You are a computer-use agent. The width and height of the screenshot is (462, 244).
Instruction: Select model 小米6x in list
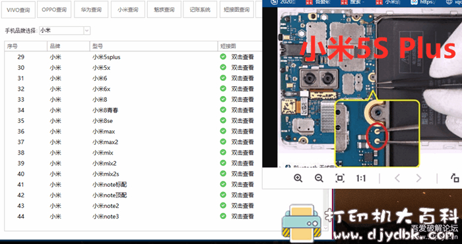tap(133, 89)
